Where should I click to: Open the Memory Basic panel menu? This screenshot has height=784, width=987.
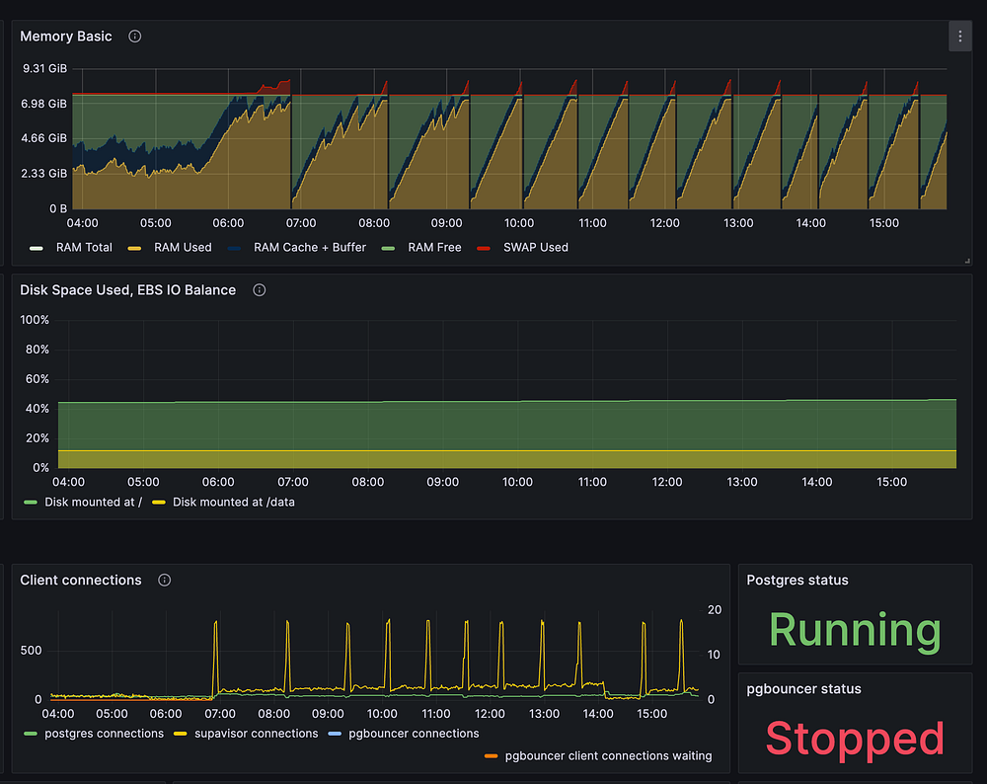click(960, 37)
